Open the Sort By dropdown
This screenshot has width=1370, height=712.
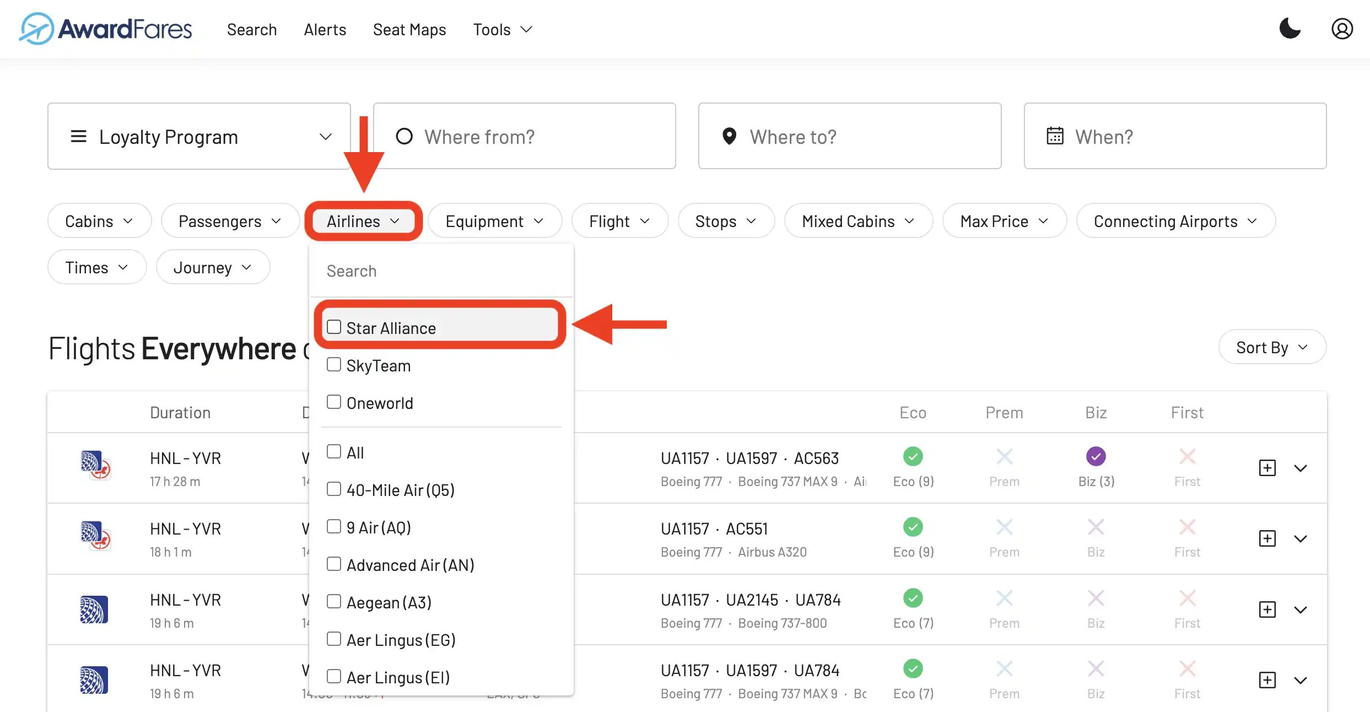coord(1272,347)
